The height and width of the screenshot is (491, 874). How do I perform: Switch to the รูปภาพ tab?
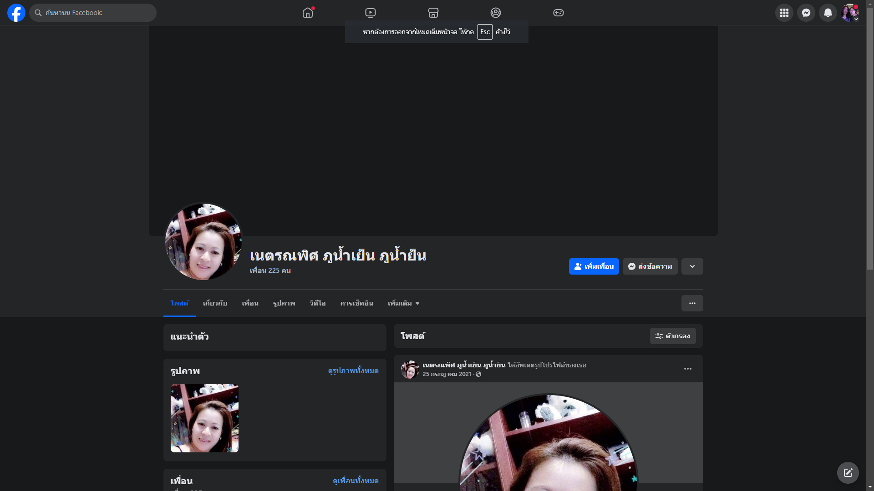(x=284, y=303)
